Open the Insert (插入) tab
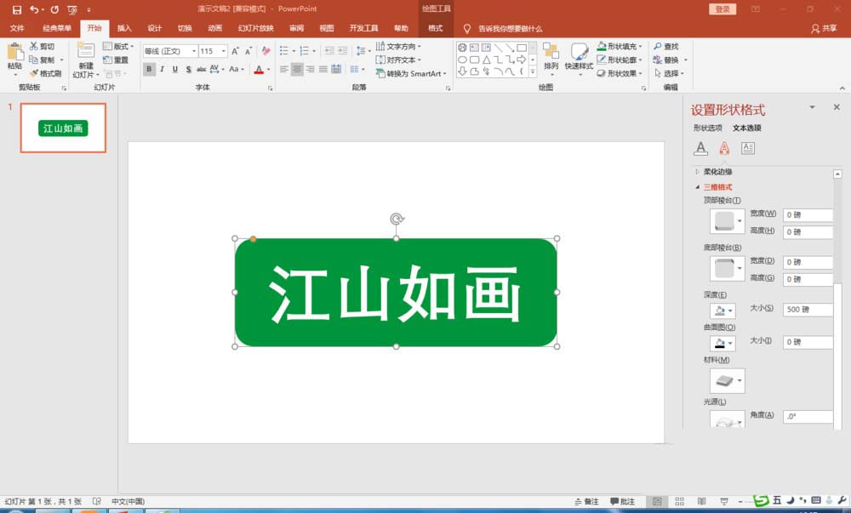Screen dimensions: 851x513 point(124,28)
